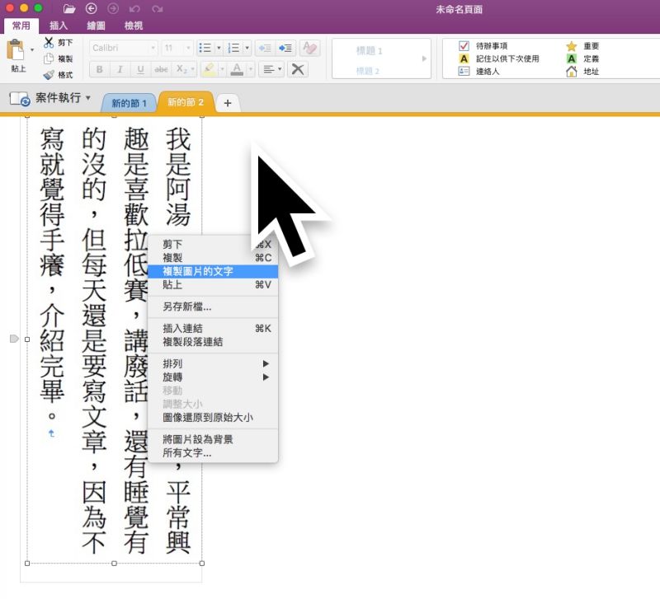Click the delete X icon in ribbon

(x=298, y=69)
